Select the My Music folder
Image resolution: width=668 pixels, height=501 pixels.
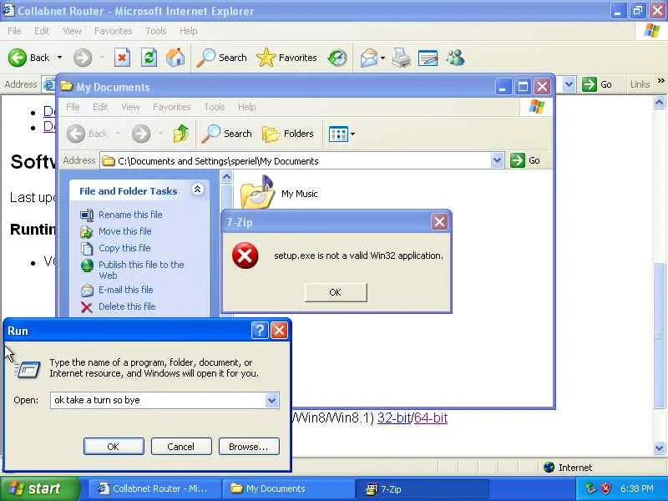(280, 194)
